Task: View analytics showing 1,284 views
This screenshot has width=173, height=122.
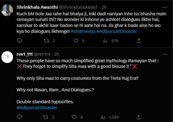Action: tap(103, 117)
